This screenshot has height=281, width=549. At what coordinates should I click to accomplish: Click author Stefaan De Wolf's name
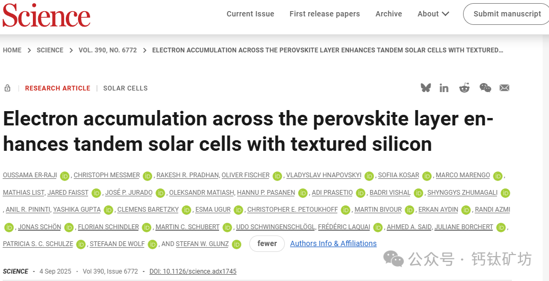(116, 244)
